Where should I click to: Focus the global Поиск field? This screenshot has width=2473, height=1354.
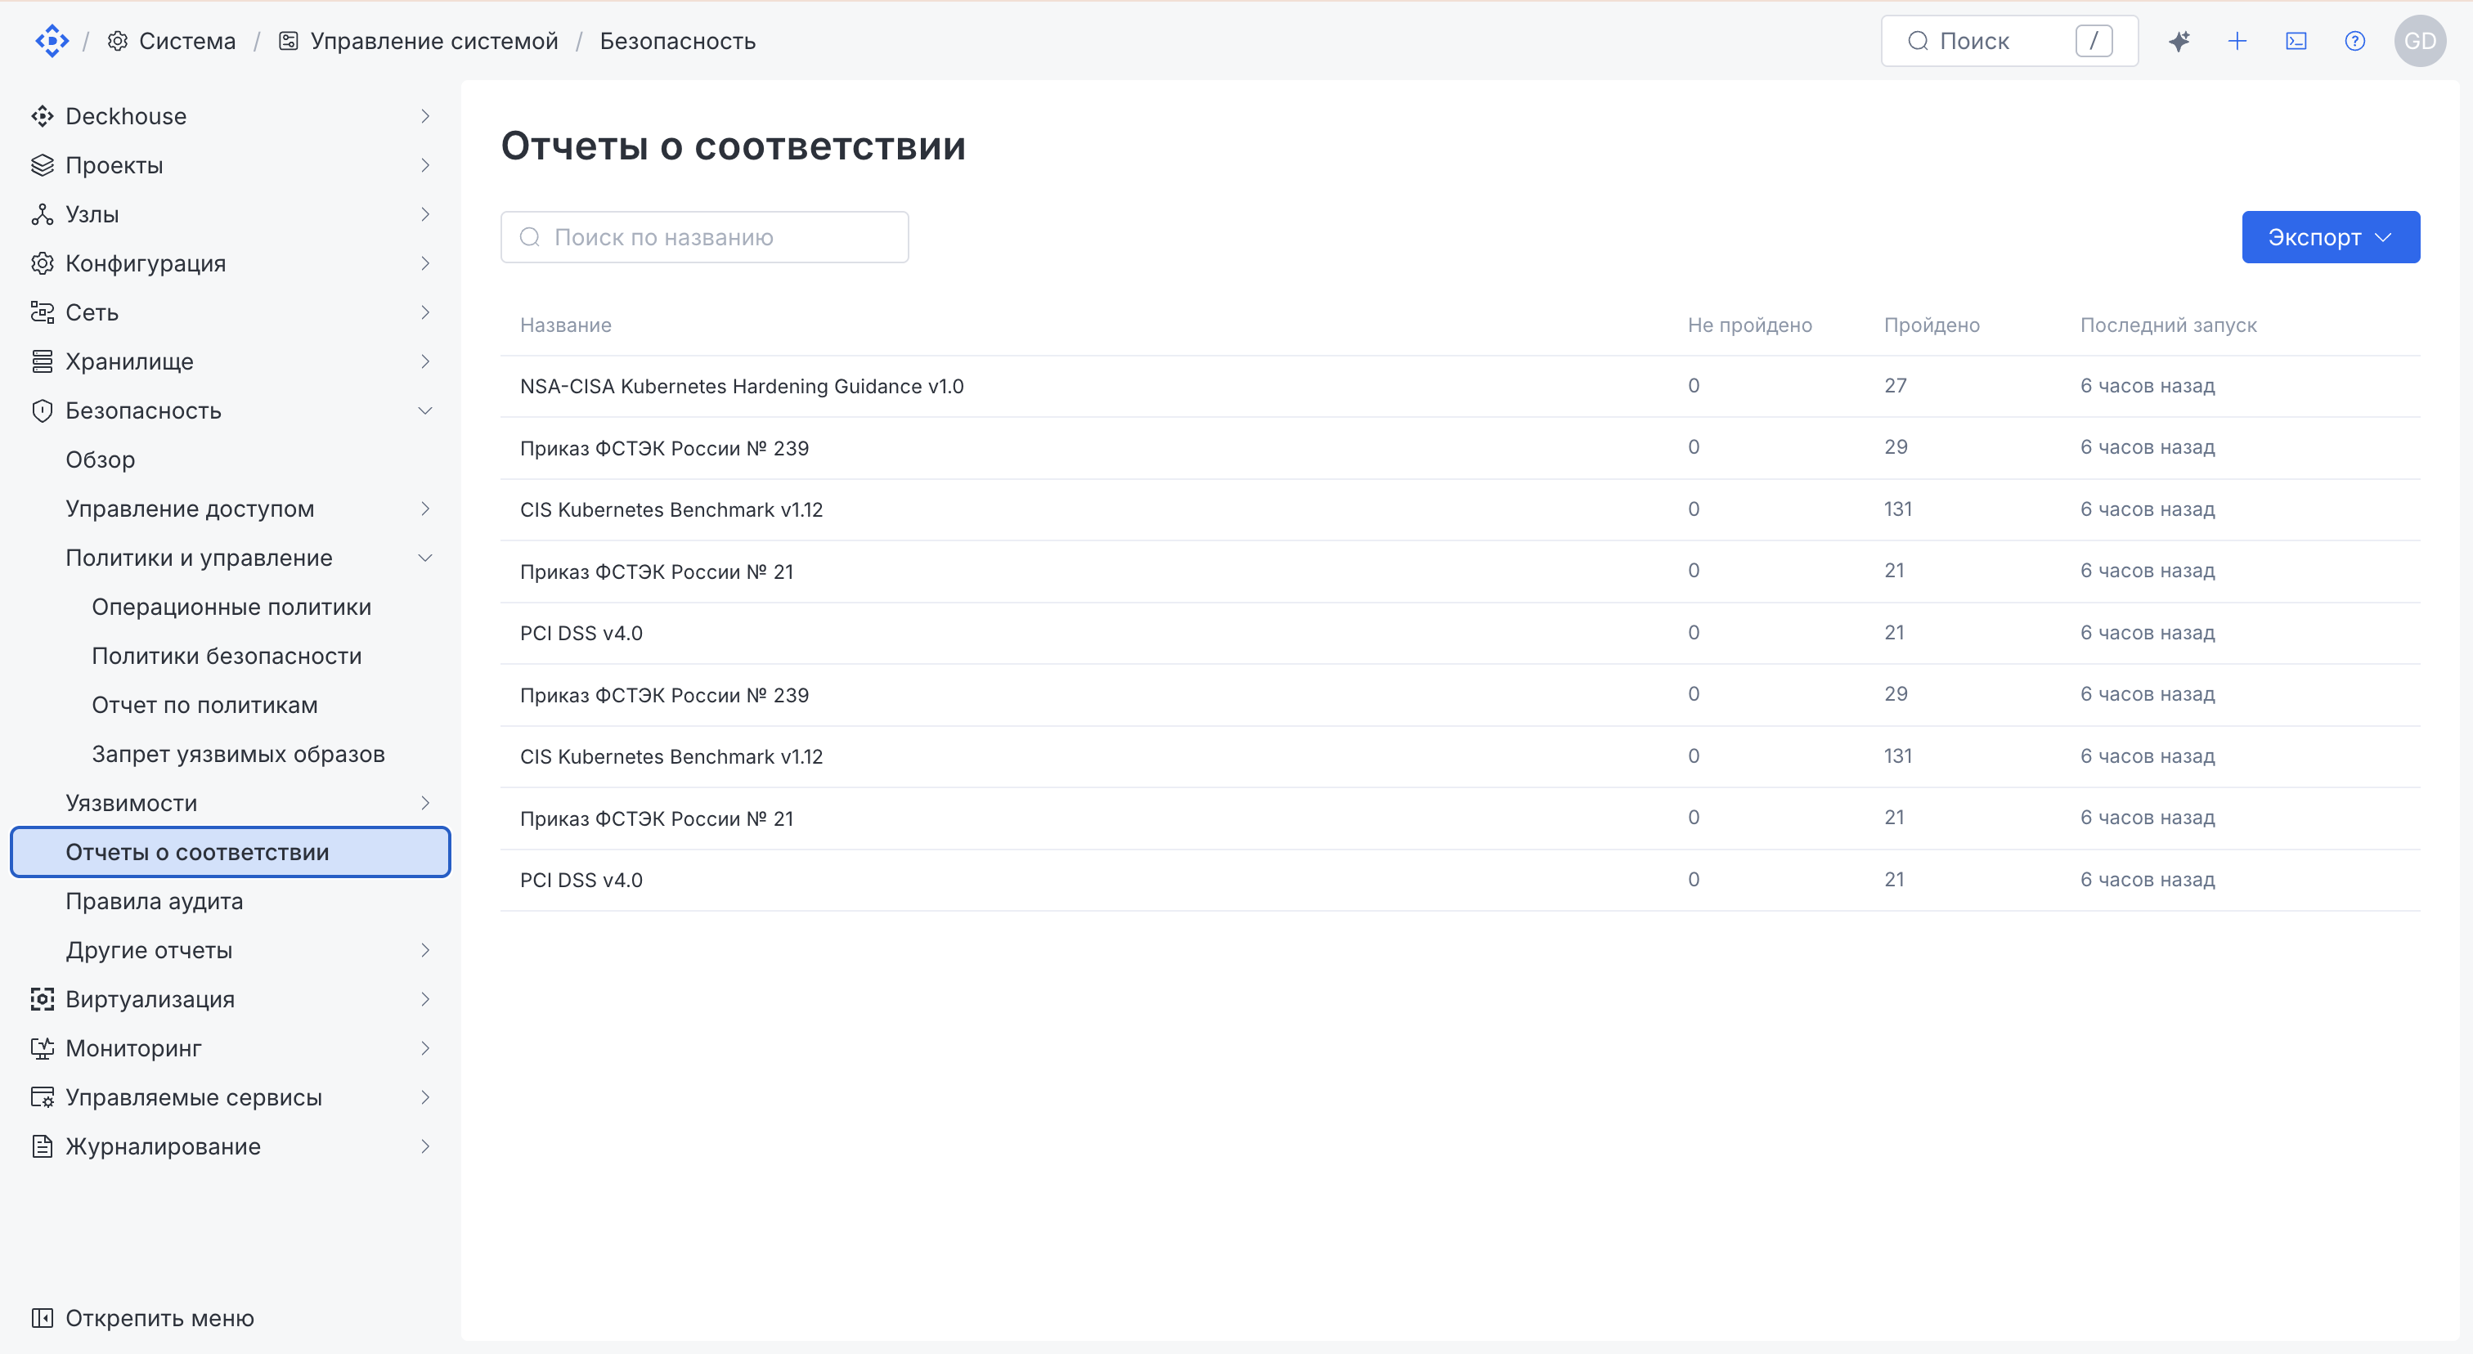pyautogui.click(x=2009, y=41)
